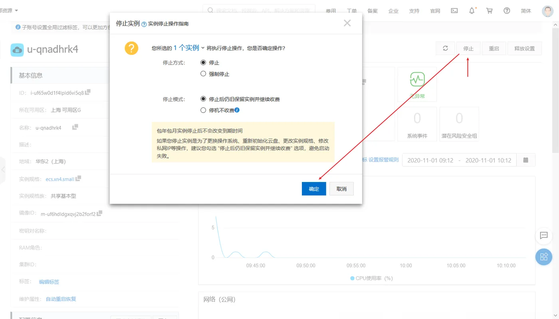The height and width of the screenshot is (319, 559).
Task: Click the 停止 instance button
Action: click(x=468, y=48)
